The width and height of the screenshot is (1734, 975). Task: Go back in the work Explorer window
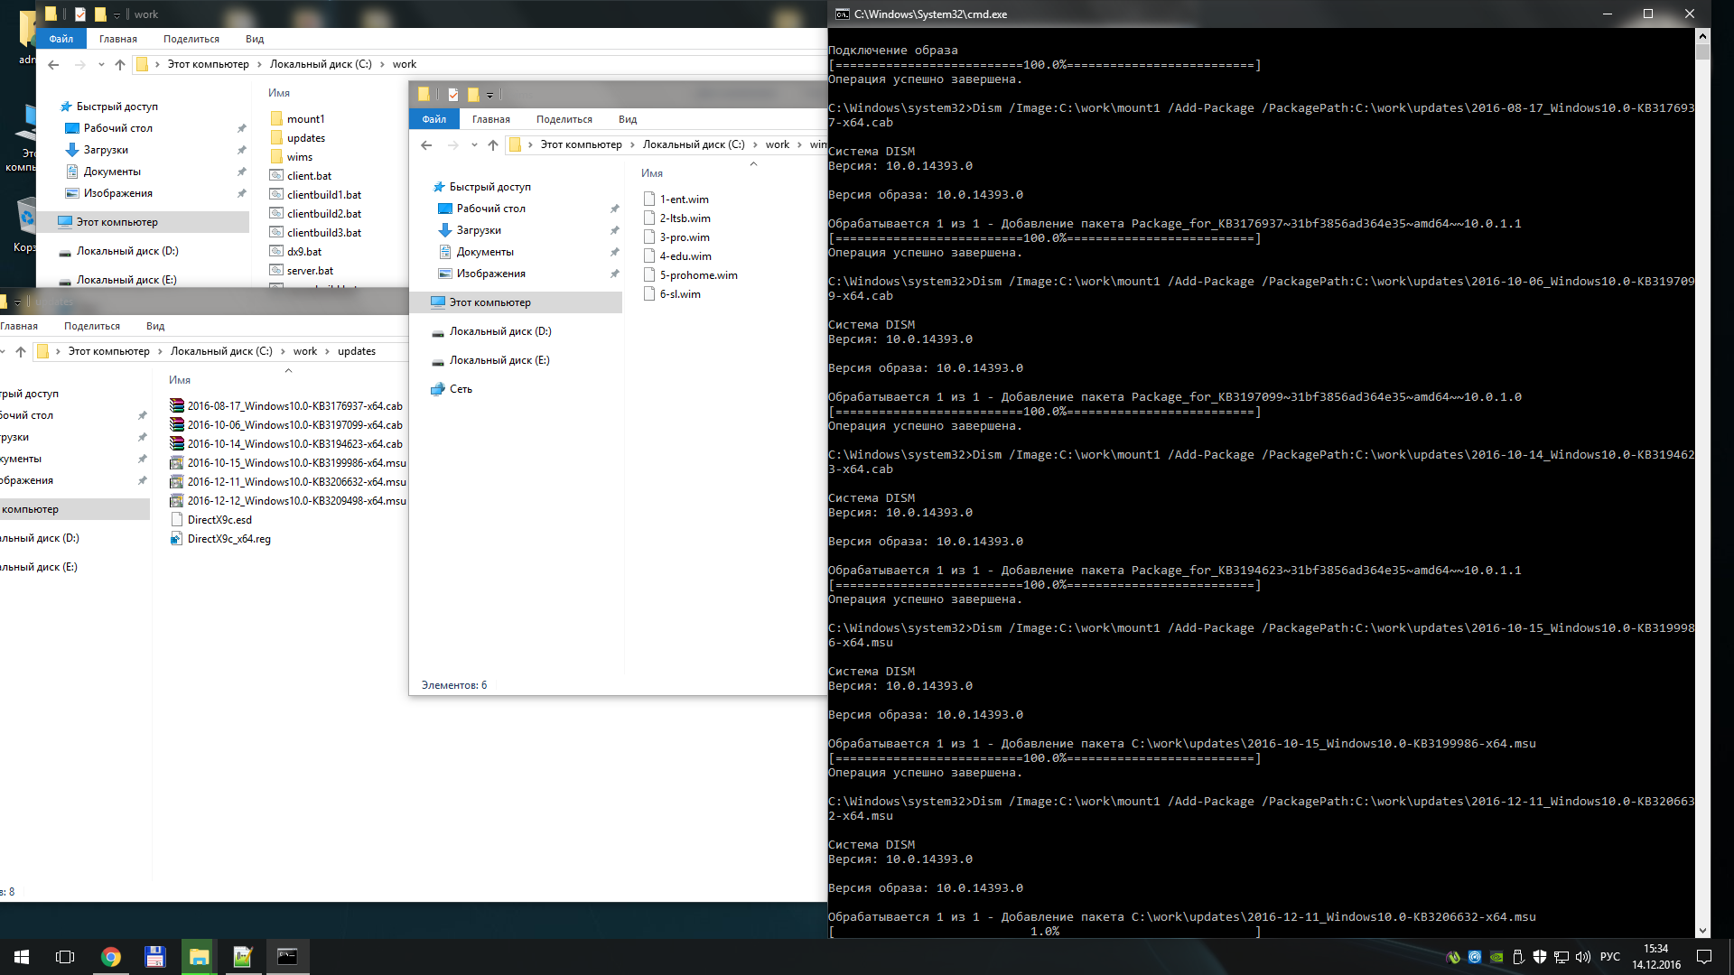[53, 64]
